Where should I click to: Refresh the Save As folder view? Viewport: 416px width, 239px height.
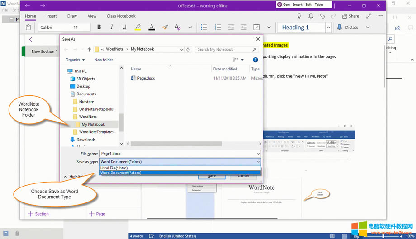(188, 49)
